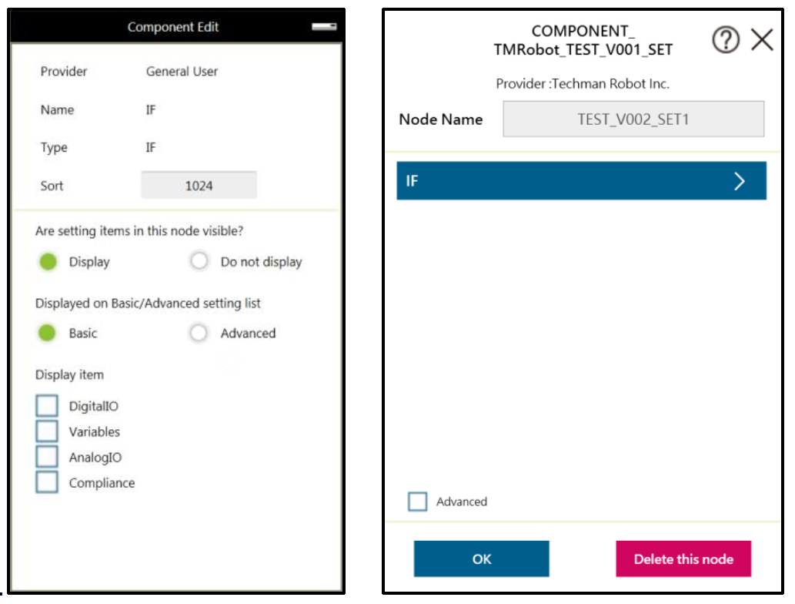The image size is (795, 604).
Task: Click Delete this node button
Action: (683, 559)
